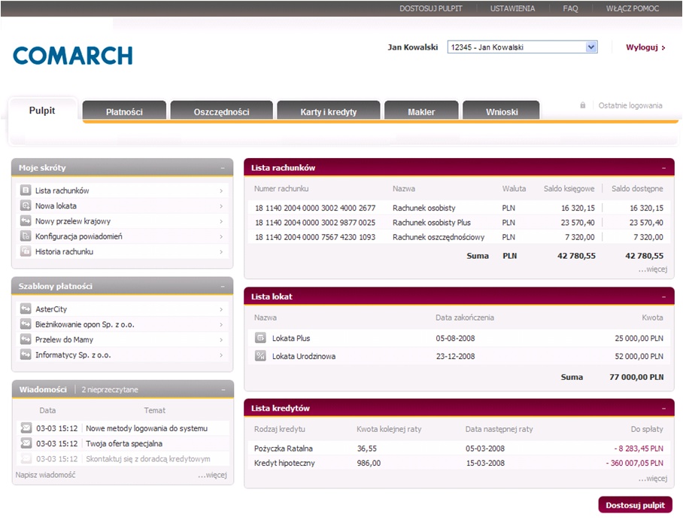
Task: Collapse the Lista lokat panel
Action: click(664, 296)
